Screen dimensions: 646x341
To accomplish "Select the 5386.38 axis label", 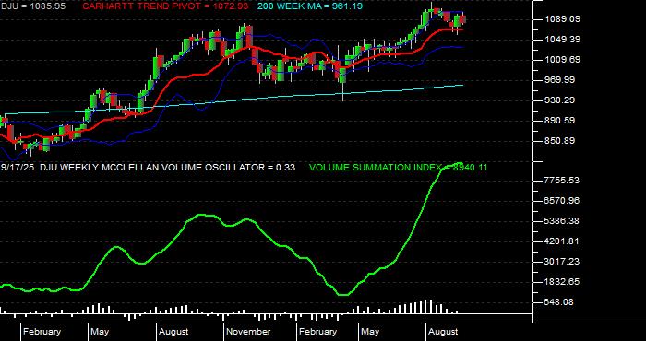I will pyautogui.click(x=562, y=221).
